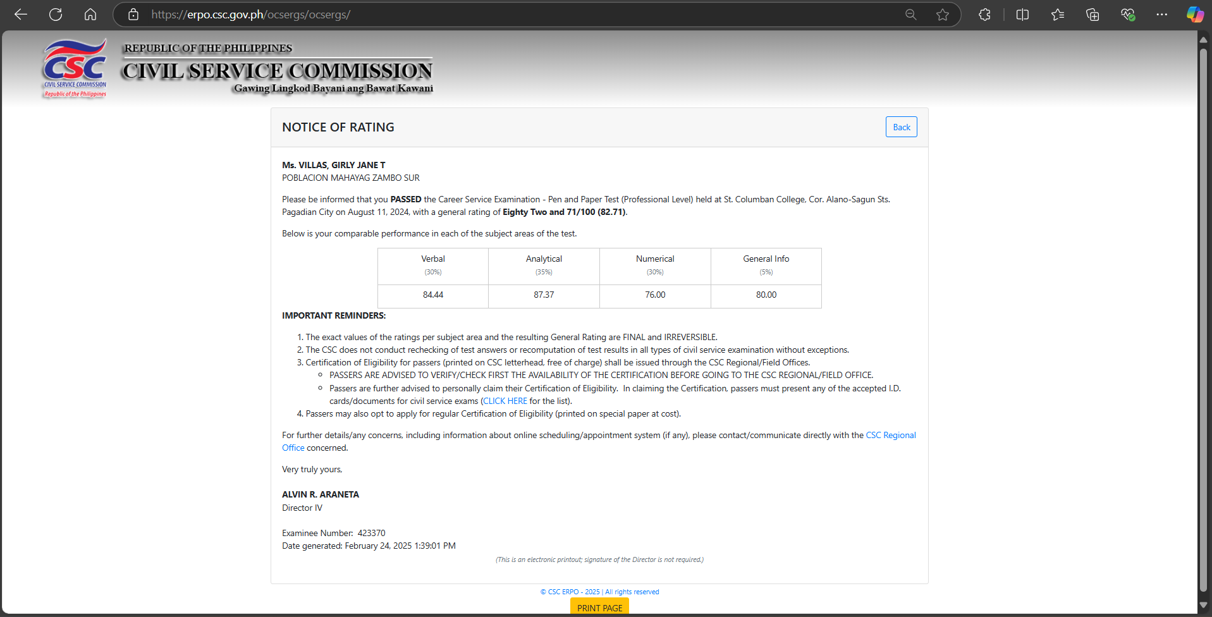Click the electronic printout disclaimer note
Viewport: 1212px width, 617px height.
599,559
